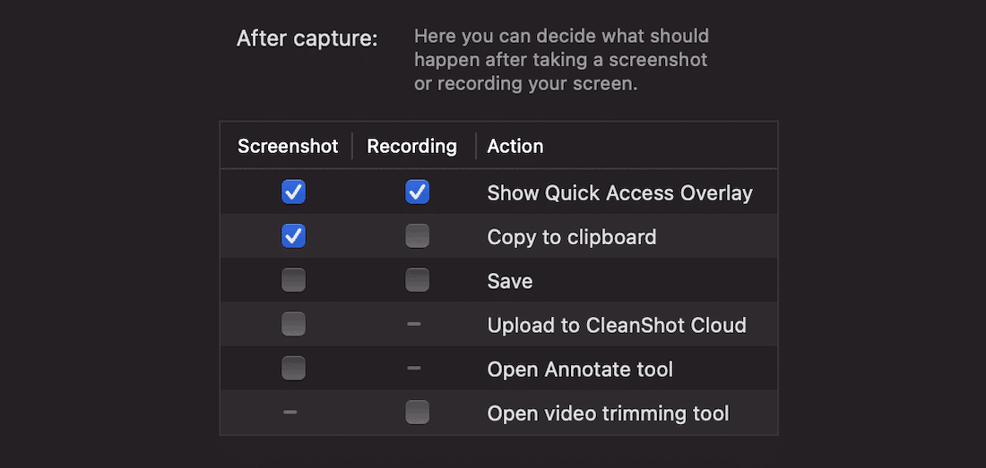
Task: Check Recording box for Open video trimming tool
Action: tap(417, 413)
